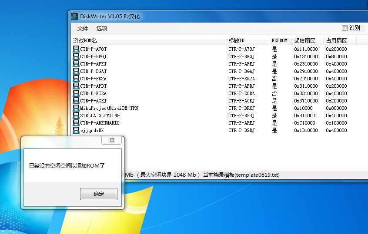Click the DiskWriter title bar app icon
368x234 pixels.
point(74,16)
